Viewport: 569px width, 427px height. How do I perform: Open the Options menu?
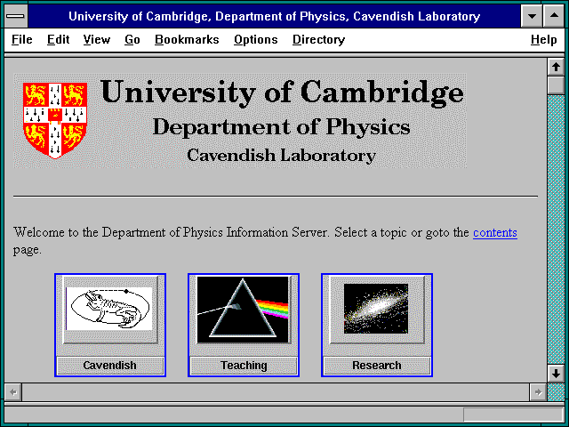(x=255, y=39)
